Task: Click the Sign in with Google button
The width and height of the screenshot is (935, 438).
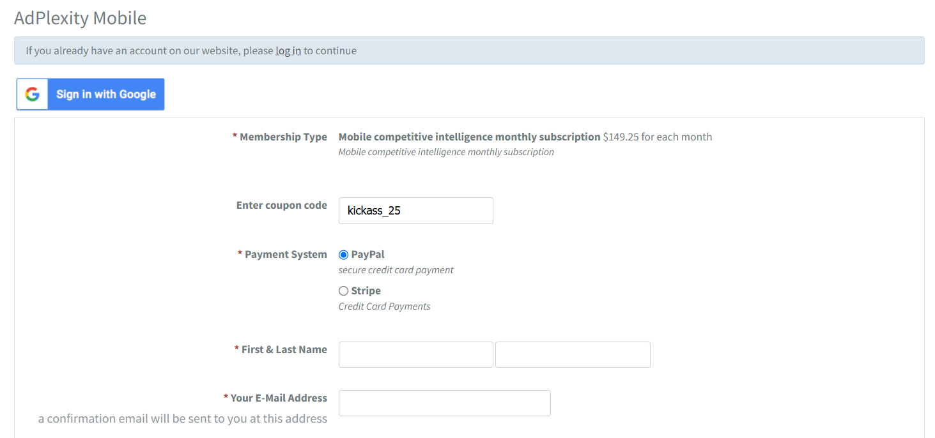Action: 90,94
